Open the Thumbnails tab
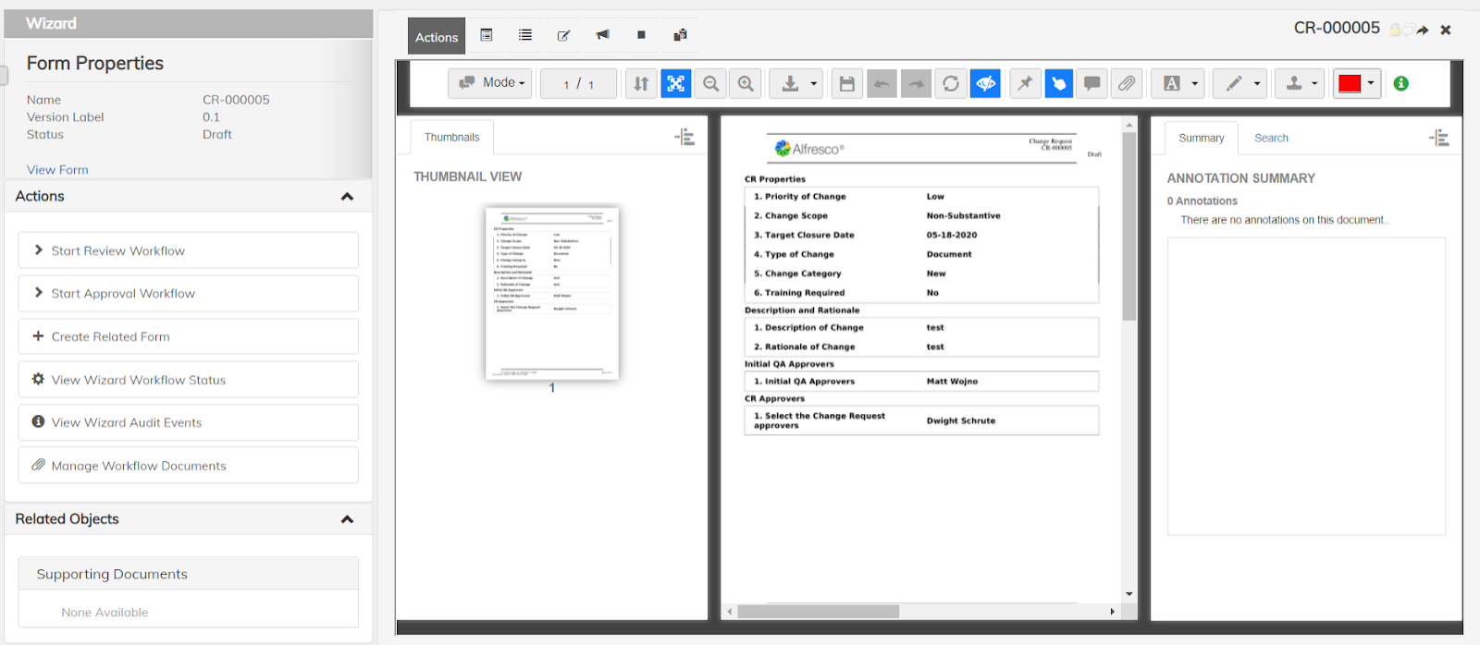The image size is (1480, 645). click(x=451, y=137)
